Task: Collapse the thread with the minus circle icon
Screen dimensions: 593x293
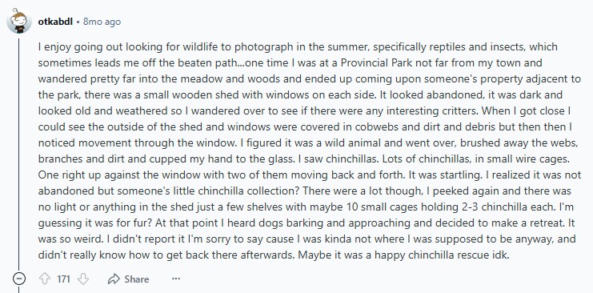Action: pyautogui.click(x=19, y=279)
